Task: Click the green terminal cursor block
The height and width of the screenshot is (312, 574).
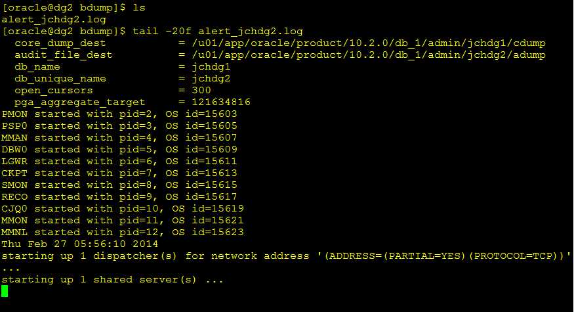Action: click(x=5, y=291)
